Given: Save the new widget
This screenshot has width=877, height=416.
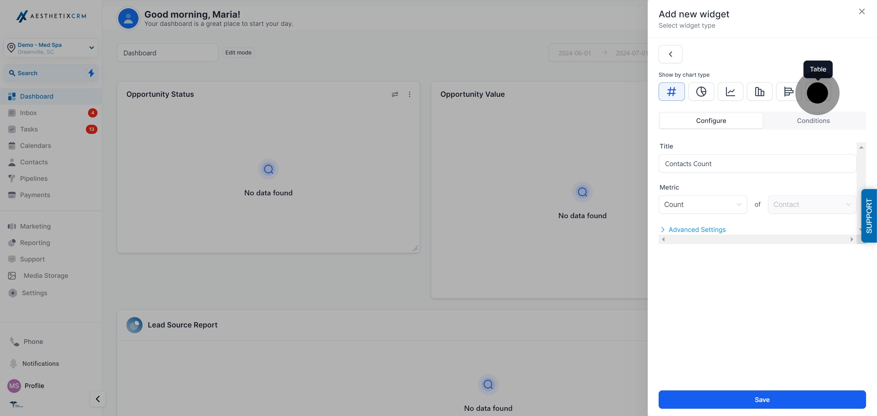Looking at the screenshot, I should [762, 399].
